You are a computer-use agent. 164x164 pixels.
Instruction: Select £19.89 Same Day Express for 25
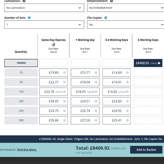pyautogui.click(x=54, y=73)
